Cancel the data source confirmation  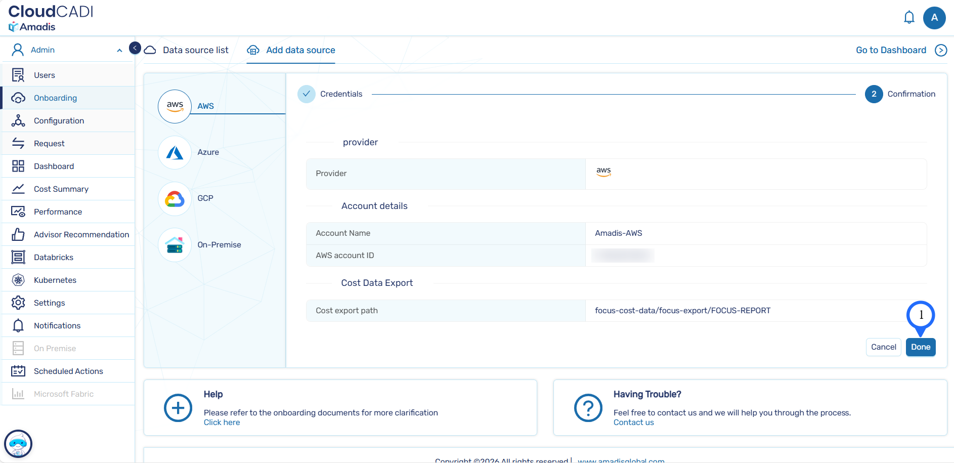click(x=883, y=347)
